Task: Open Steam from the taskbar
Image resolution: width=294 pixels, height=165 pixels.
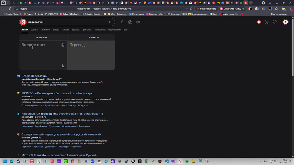Action: [18, 161]
